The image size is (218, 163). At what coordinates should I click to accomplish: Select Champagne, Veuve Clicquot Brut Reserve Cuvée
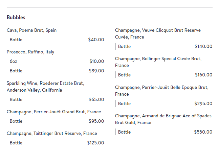click(x=158, y=33)
